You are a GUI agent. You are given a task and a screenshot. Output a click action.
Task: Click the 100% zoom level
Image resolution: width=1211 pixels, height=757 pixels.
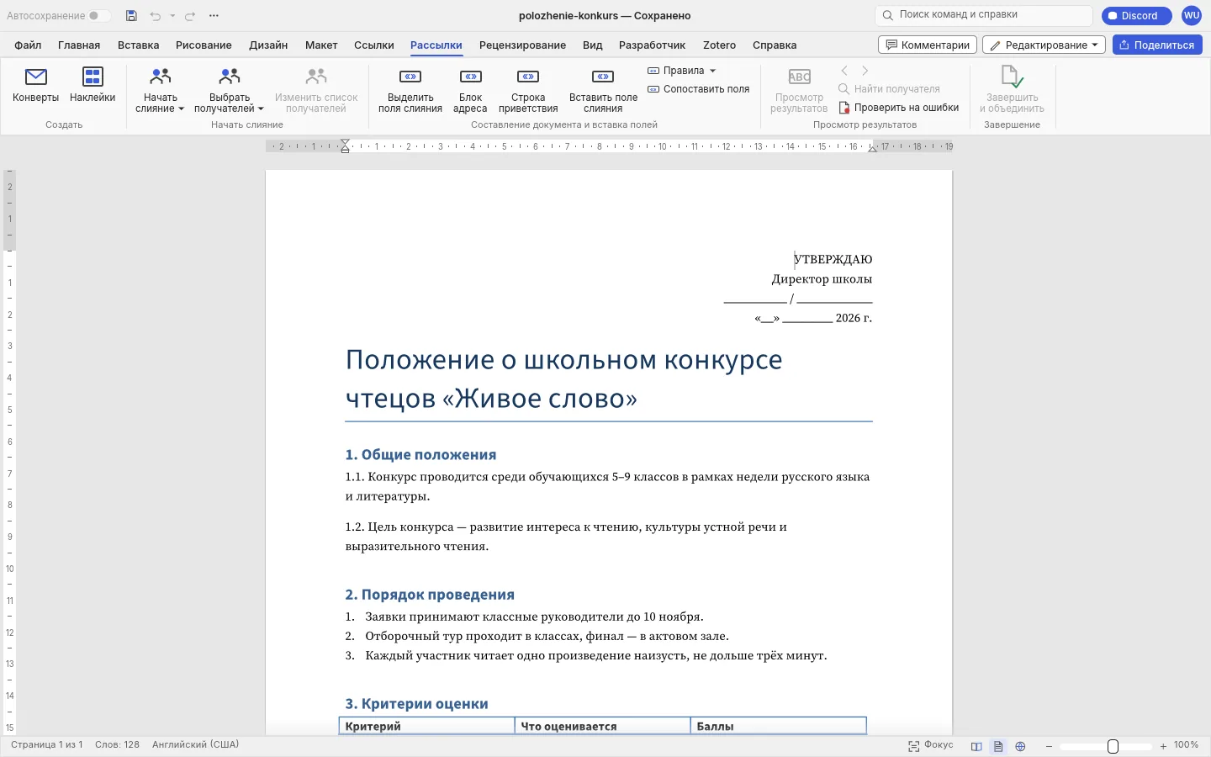1186,745
